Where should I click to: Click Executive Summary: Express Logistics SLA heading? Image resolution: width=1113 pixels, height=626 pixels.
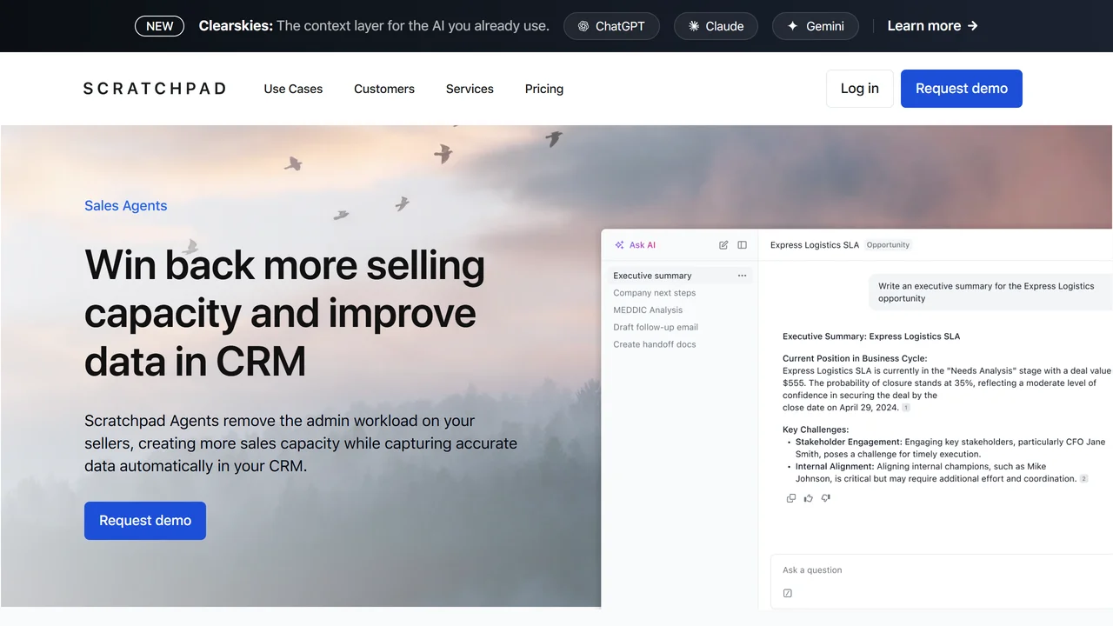[x=871, y=336]
